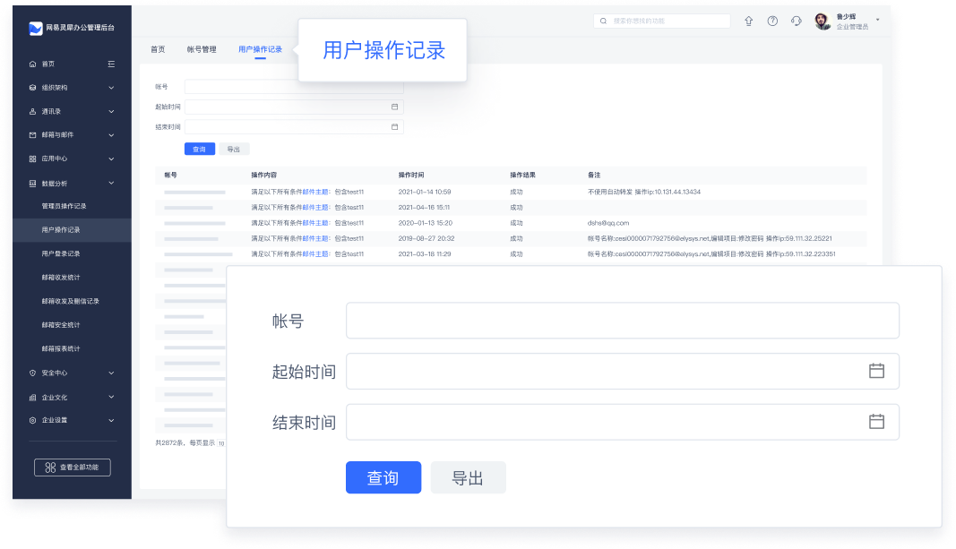Click the upload arrow icon in header

(x=749, y=21)
